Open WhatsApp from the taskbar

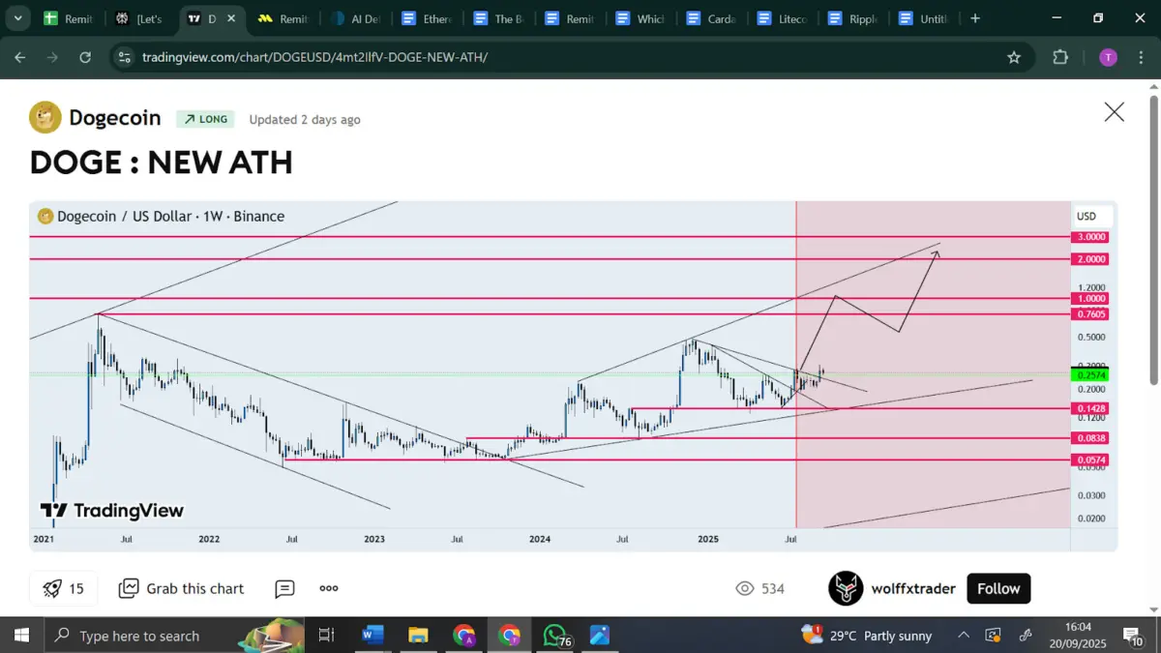[555, 636]
